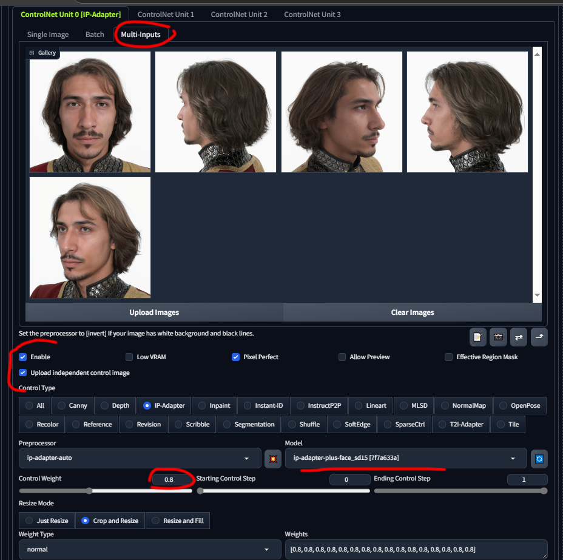Click the Weights text field

coord(416,549)
